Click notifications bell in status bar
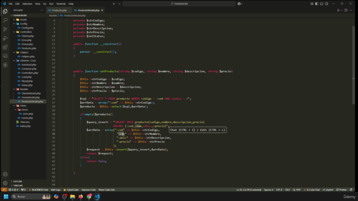 tap(351, 190)
